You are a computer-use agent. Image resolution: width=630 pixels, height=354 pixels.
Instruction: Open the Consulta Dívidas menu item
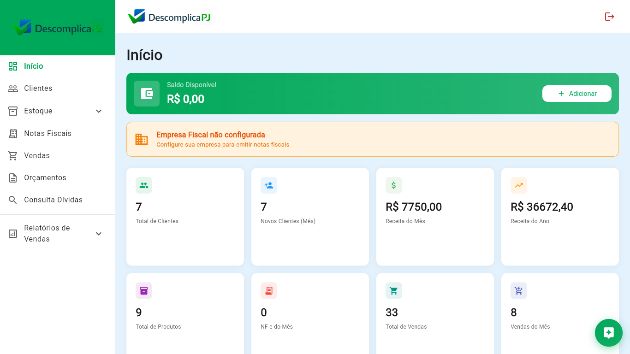(x=58, y=200)
